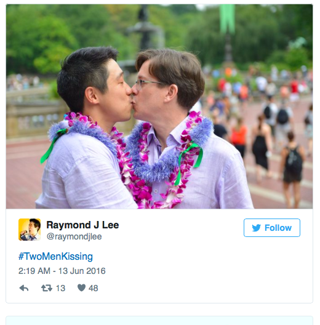Image resolution: width=320 pixels, height=325 pixels.
Task: Click the like count 48
Action: coord(94,288)
